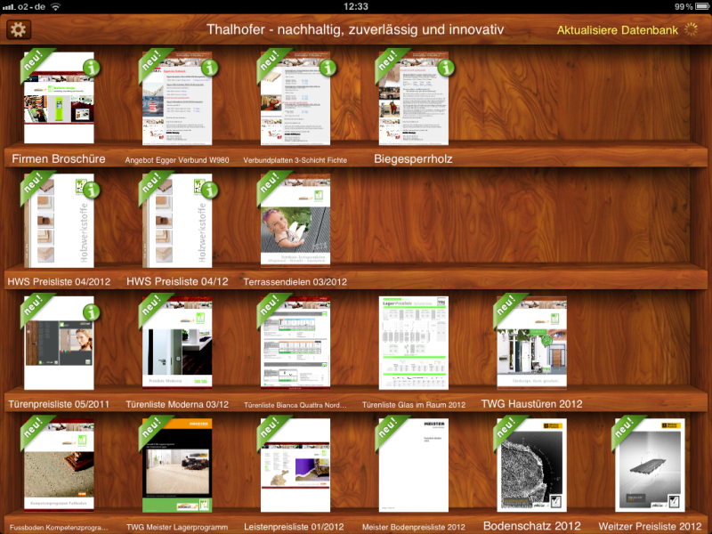
Task: Click the Bodenschatz 2012 label
Action: point(531,526)
